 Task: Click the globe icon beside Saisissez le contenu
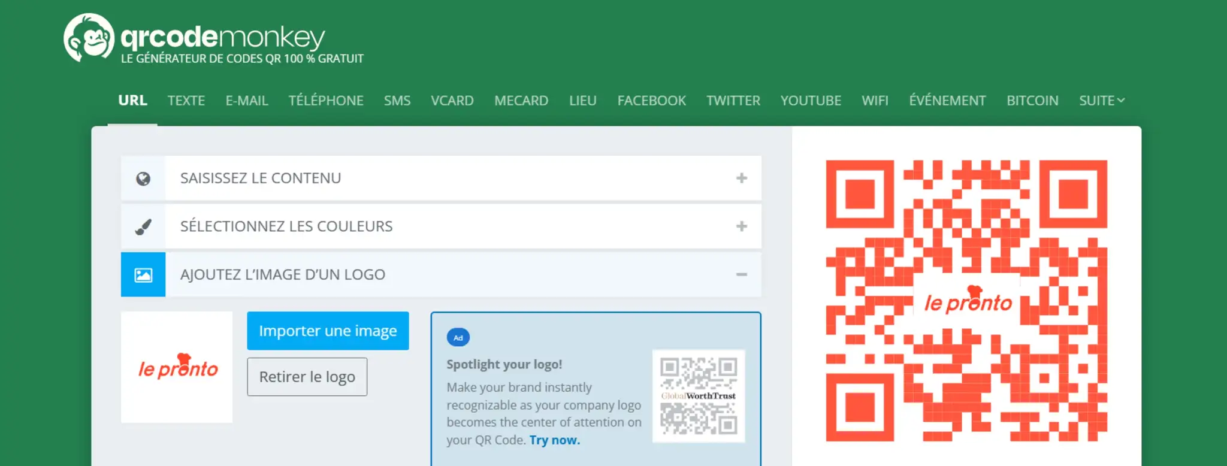(x=143, y=178)
